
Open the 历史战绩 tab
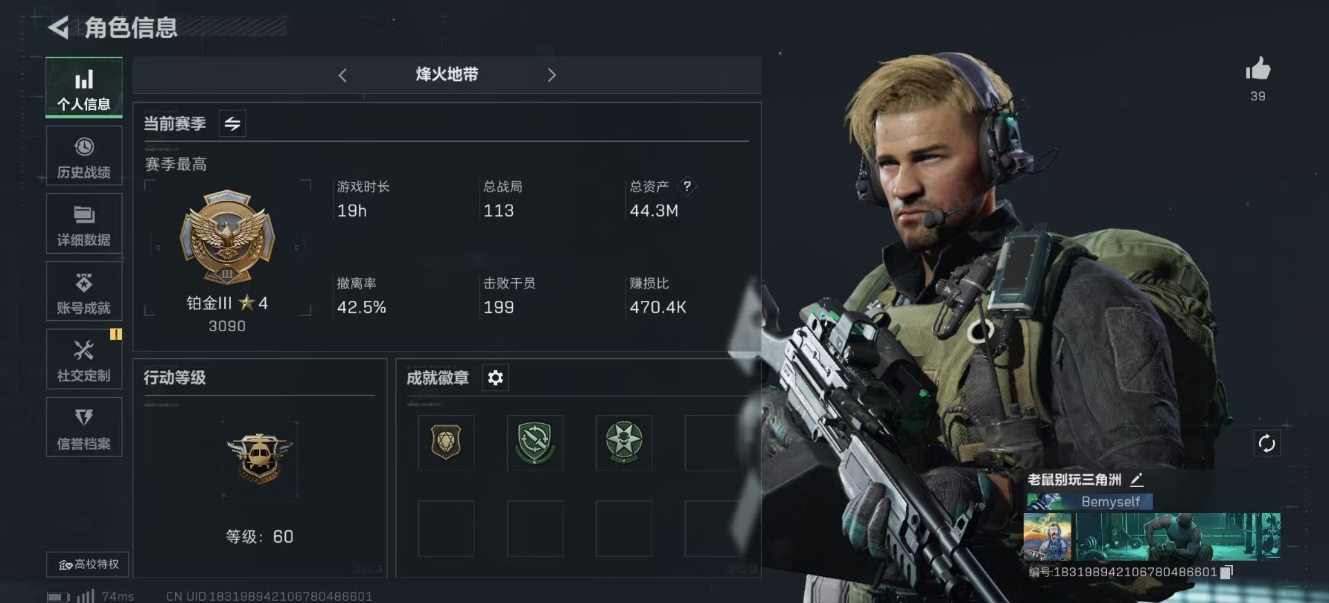84,156
